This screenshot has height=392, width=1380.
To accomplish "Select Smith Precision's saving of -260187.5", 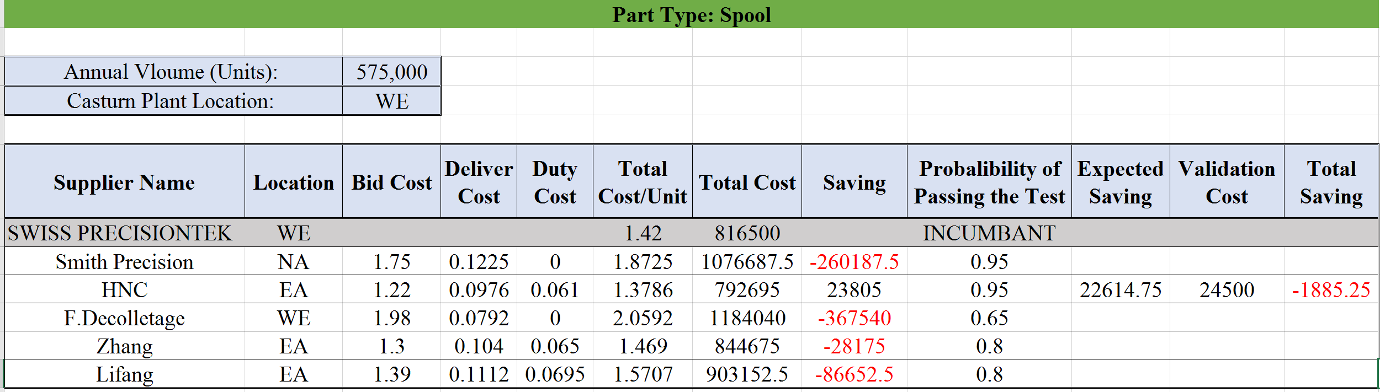I will 854,261.
